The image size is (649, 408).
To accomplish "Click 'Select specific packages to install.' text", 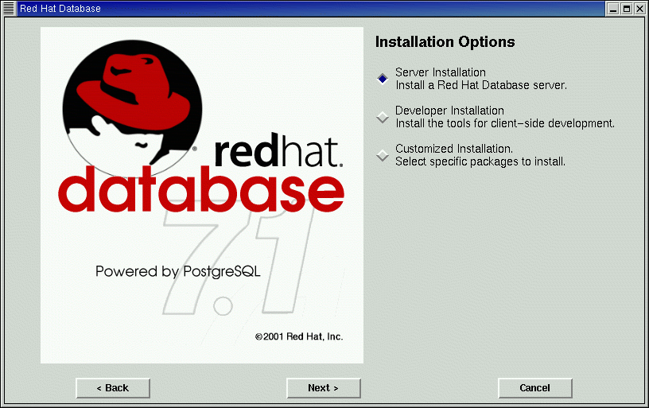I will (x=480, y=161).
